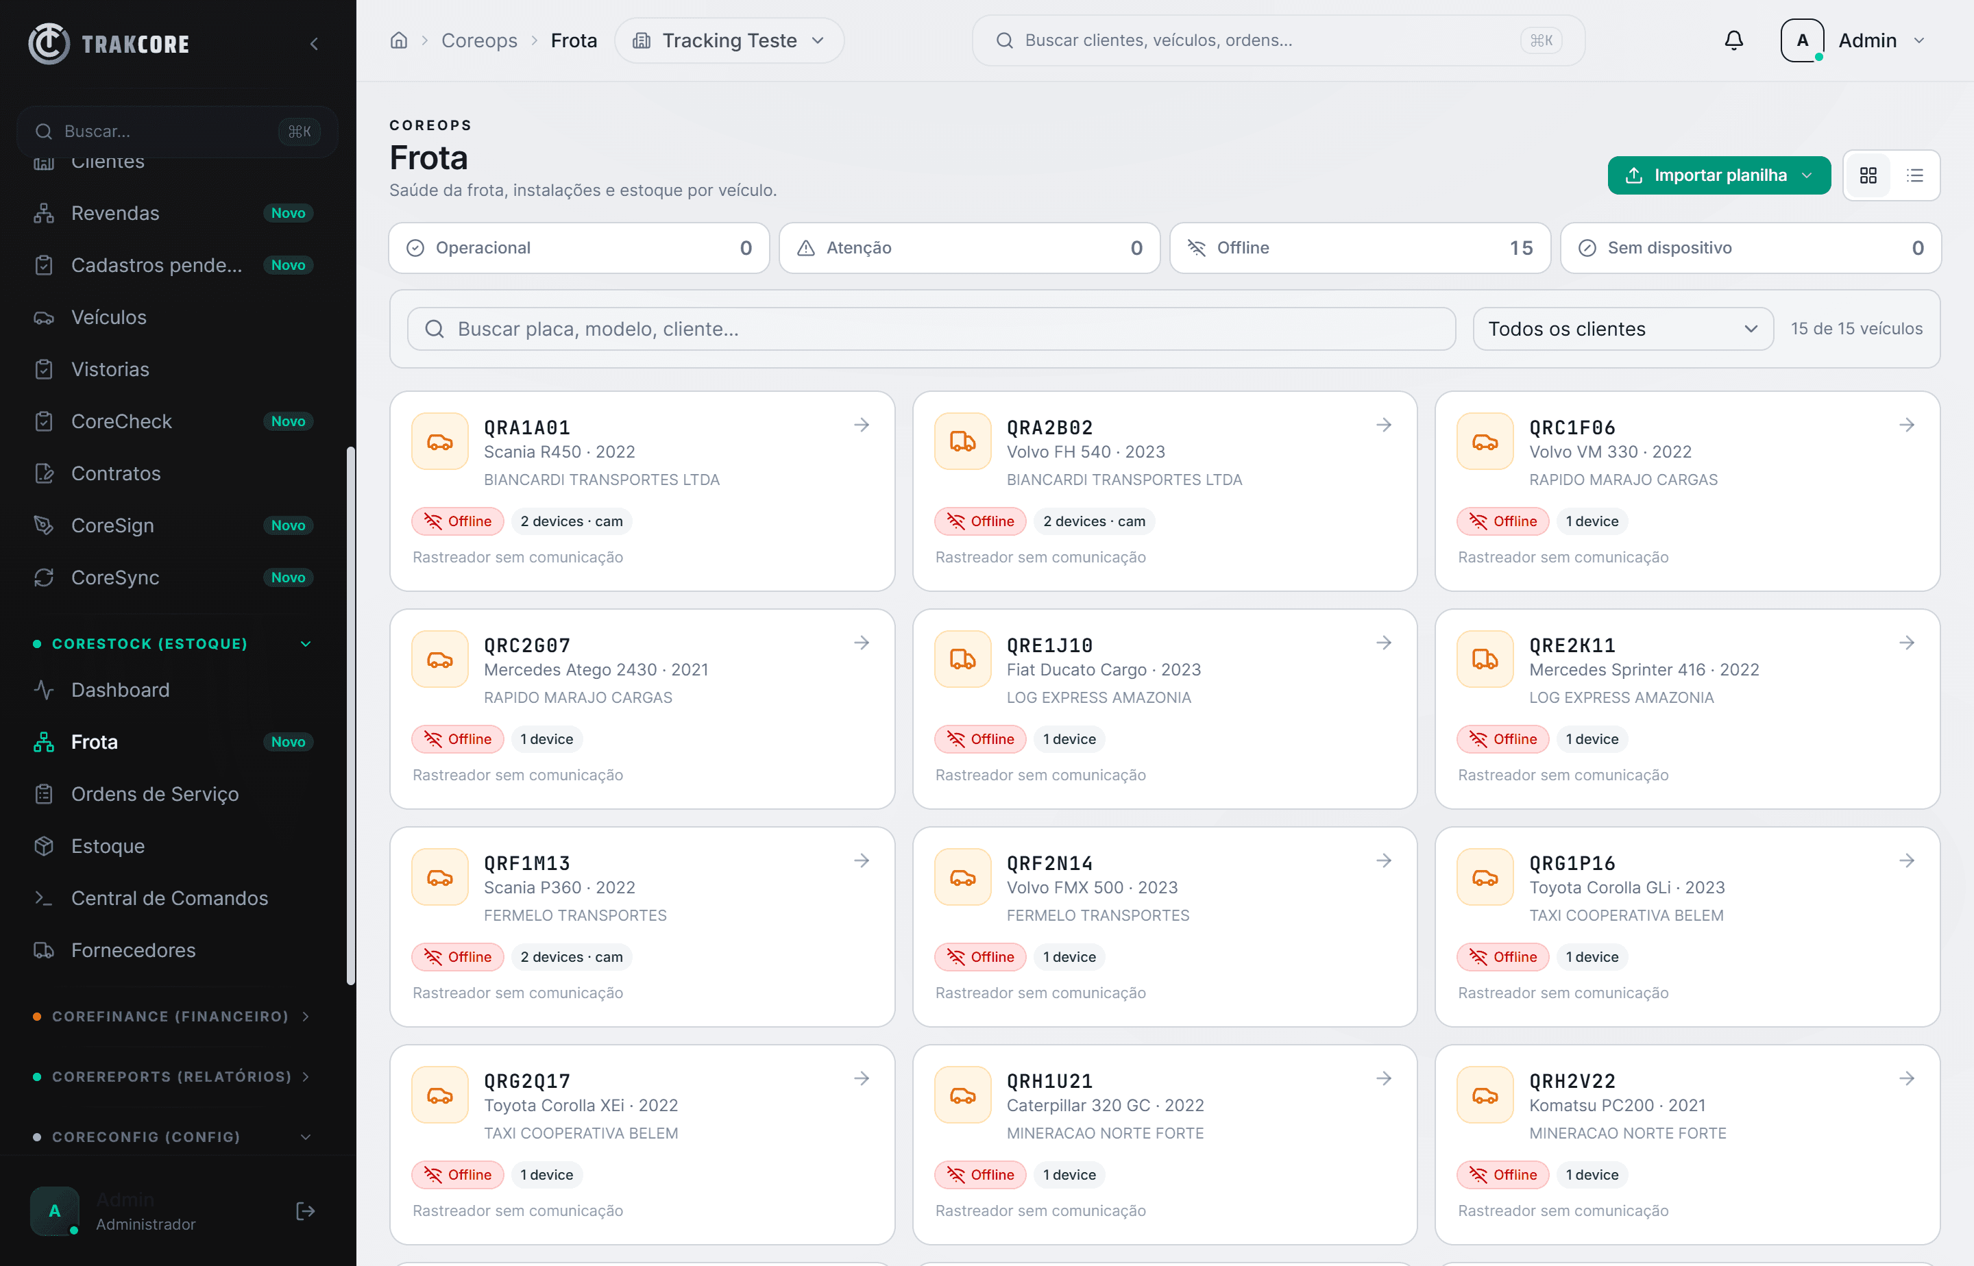
Task: Focus Buscar placa, modelo, cliente field
Action: [931, 329]
